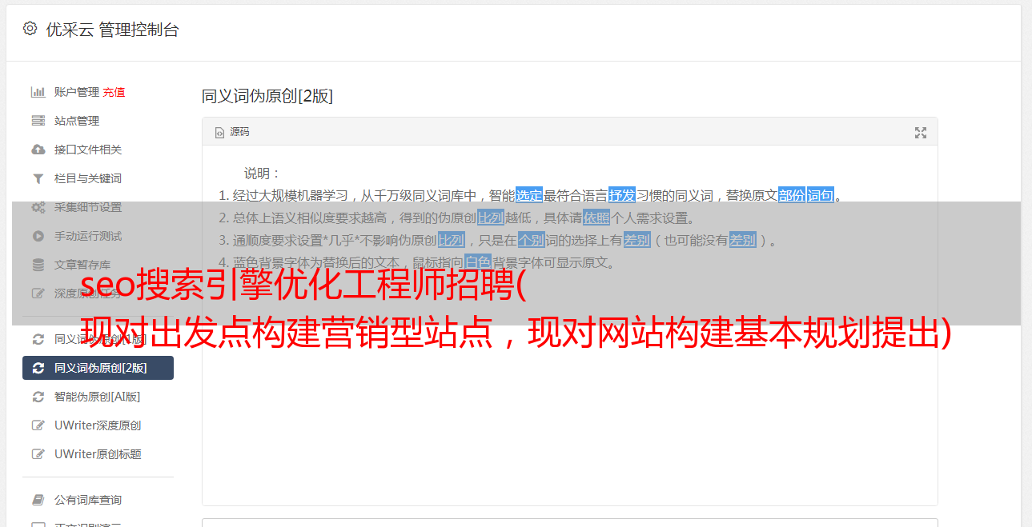Click the play circle icon for 手动运行测试
This screenshot has width=1032, height=527.
tap(38, 236)
